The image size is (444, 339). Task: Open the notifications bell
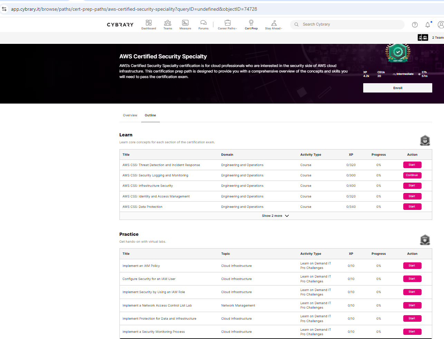(x=427, y=25)
